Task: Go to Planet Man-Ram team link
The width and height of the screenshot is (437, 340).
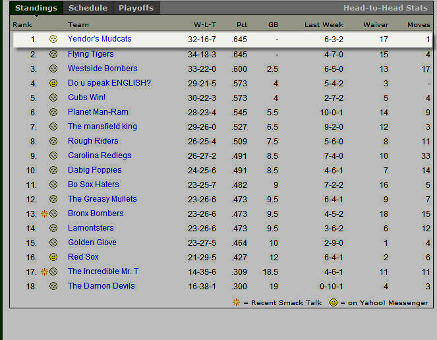Action: click(x=98, y=112)
